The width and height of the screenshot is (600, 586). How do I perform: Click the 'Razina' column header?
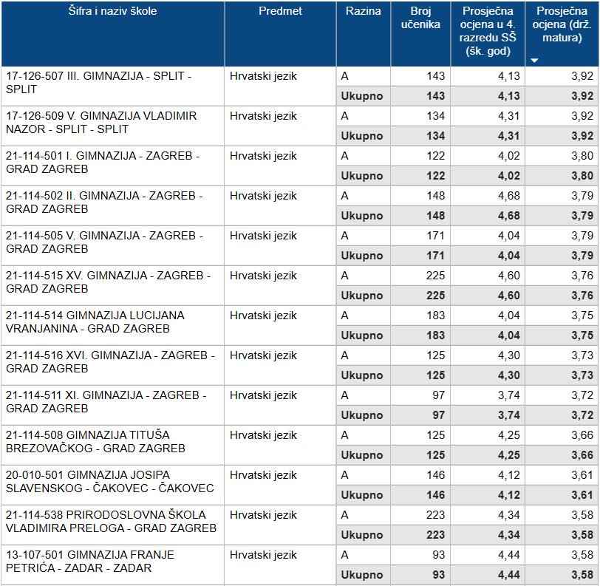coord(363,12)
